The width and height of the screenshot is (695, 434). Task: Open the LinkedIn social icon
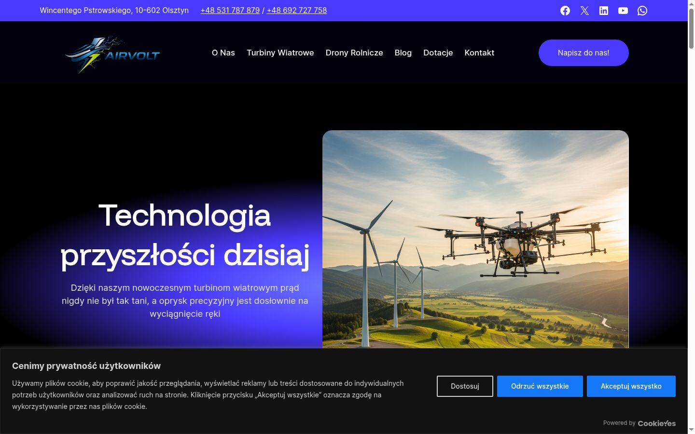point(604,11)
